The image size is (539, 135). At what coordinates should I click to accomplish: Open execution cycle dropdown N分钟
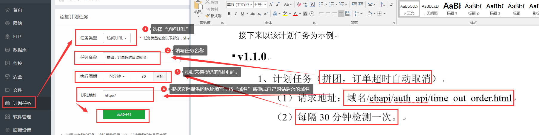(117, 76)
